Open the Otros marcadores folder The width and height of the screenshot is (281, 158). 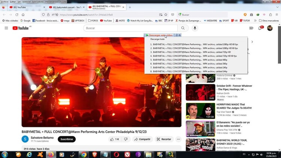269,21
